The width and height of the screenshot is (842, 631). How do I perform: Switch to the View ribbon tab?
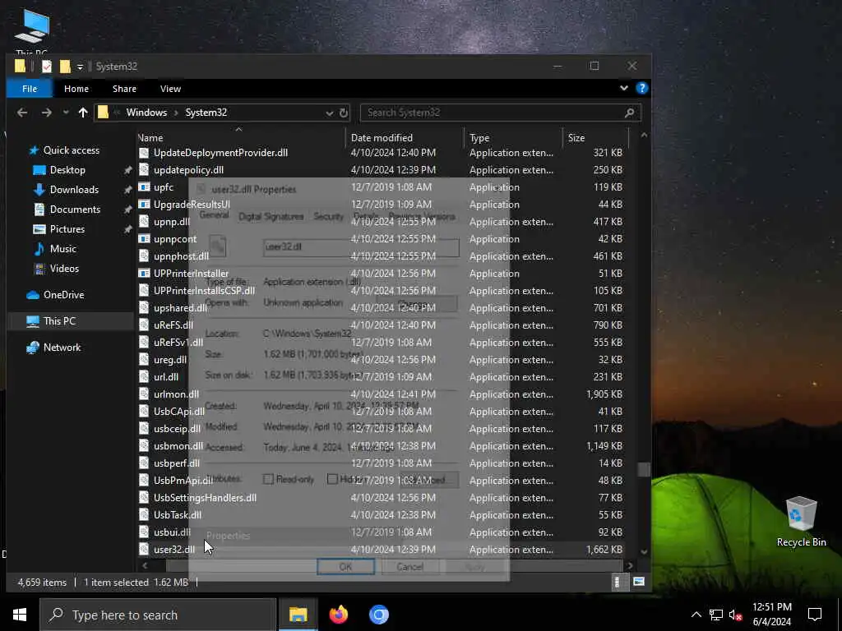170,89
